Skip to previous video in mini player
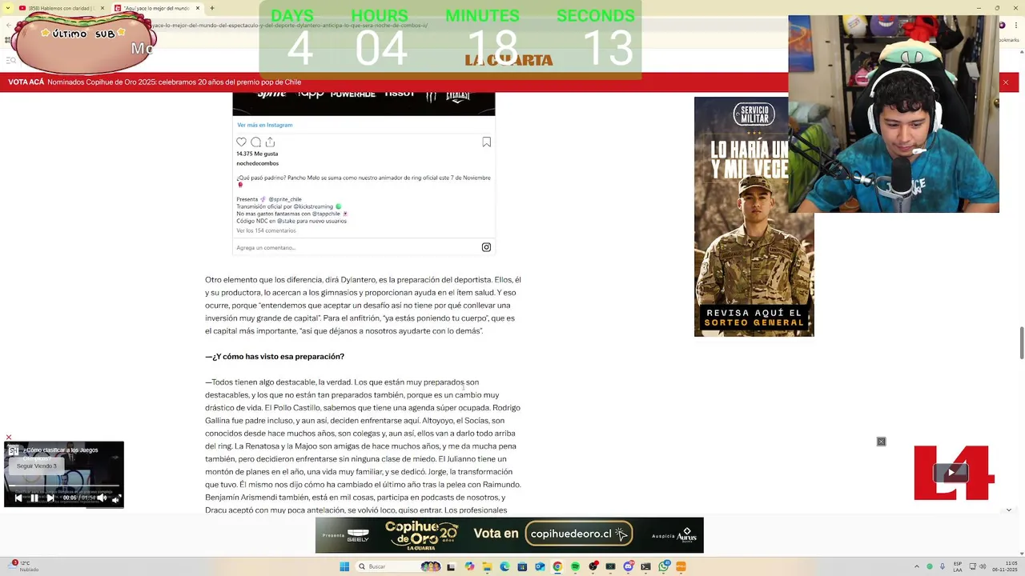The width and height of the screenshot is (1025, 576). [x=18, y=498]
